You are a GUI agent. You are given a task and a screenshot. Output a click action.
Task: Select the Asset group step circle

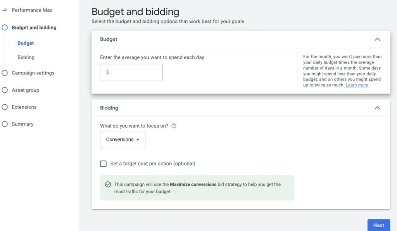pos(4,90)
